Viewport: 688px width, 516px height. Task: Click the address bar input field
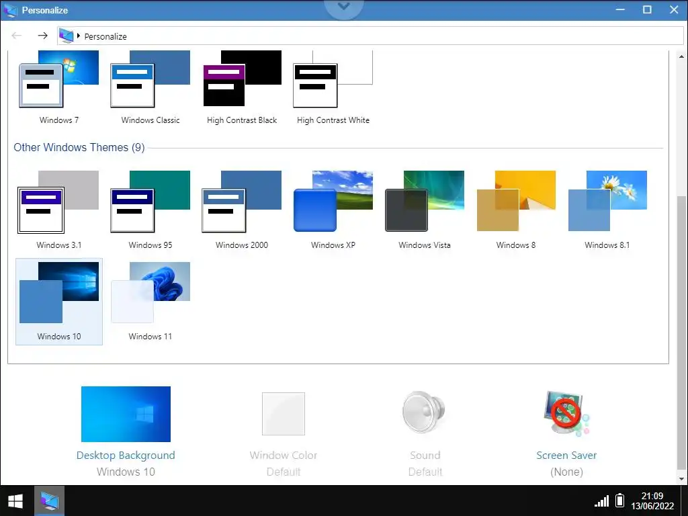[370, 36]
